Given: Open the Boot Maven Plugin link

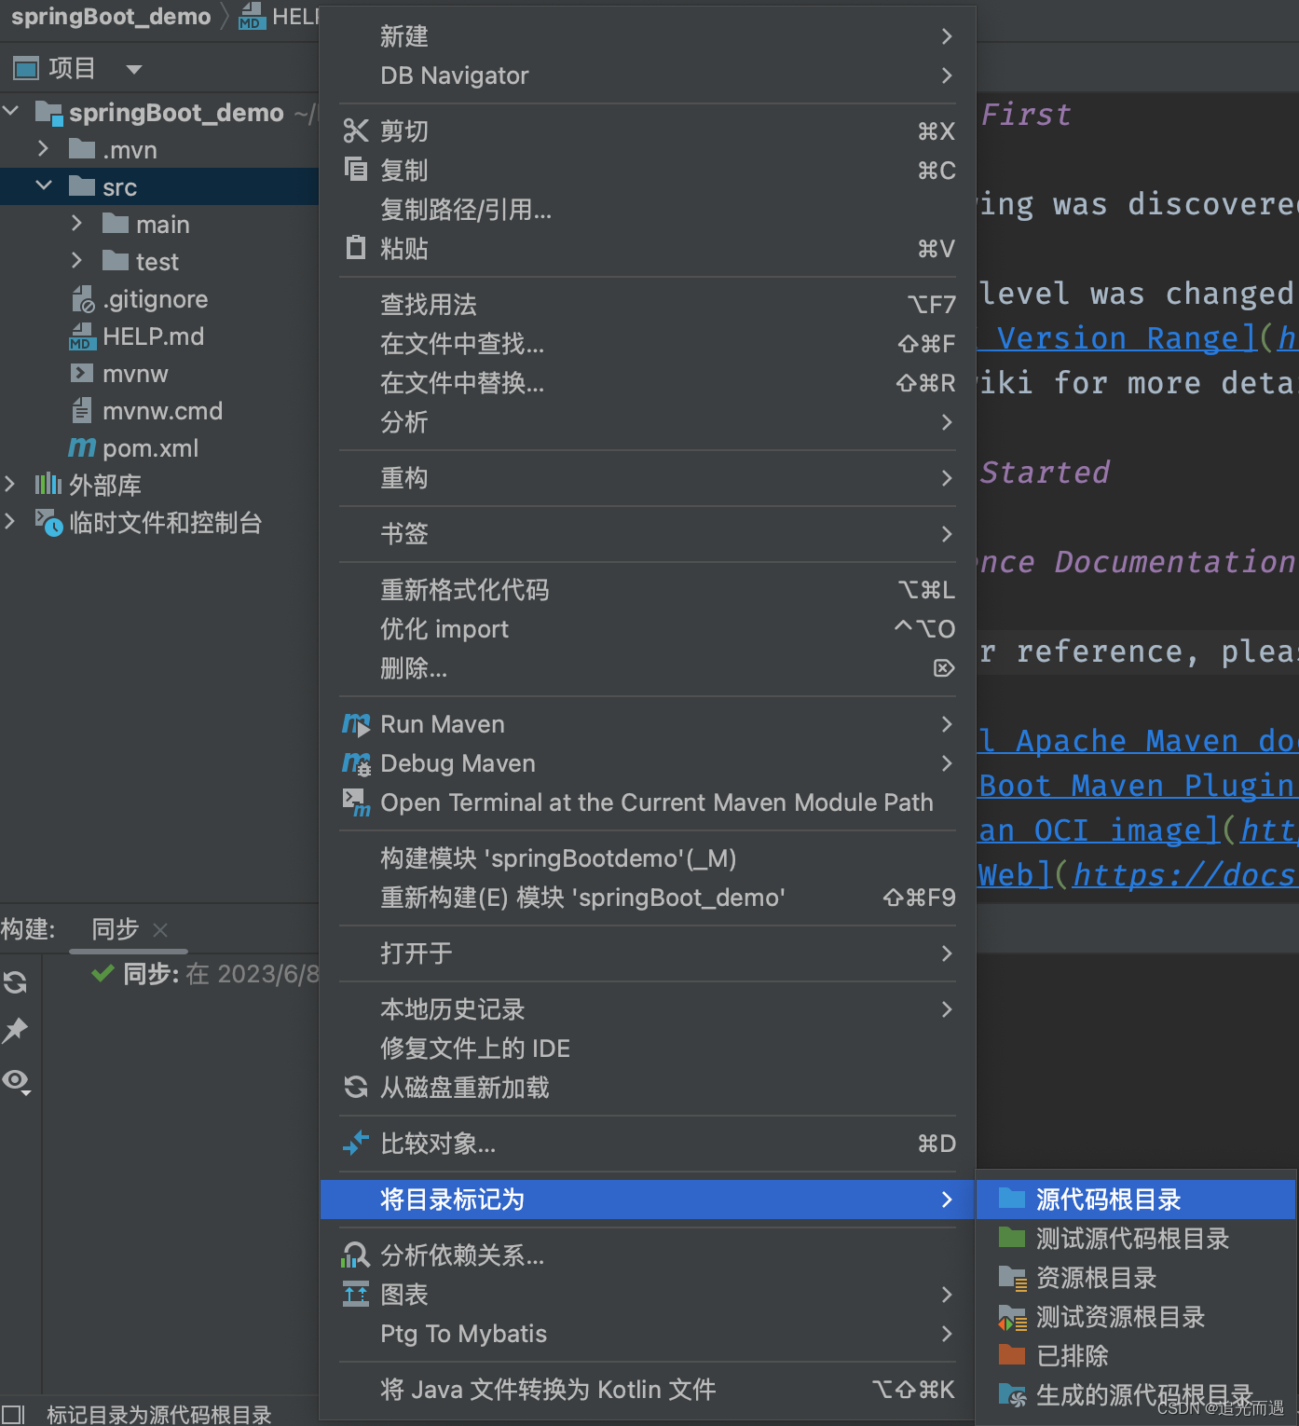Looking at the screenshot, I should [1138, 786].
